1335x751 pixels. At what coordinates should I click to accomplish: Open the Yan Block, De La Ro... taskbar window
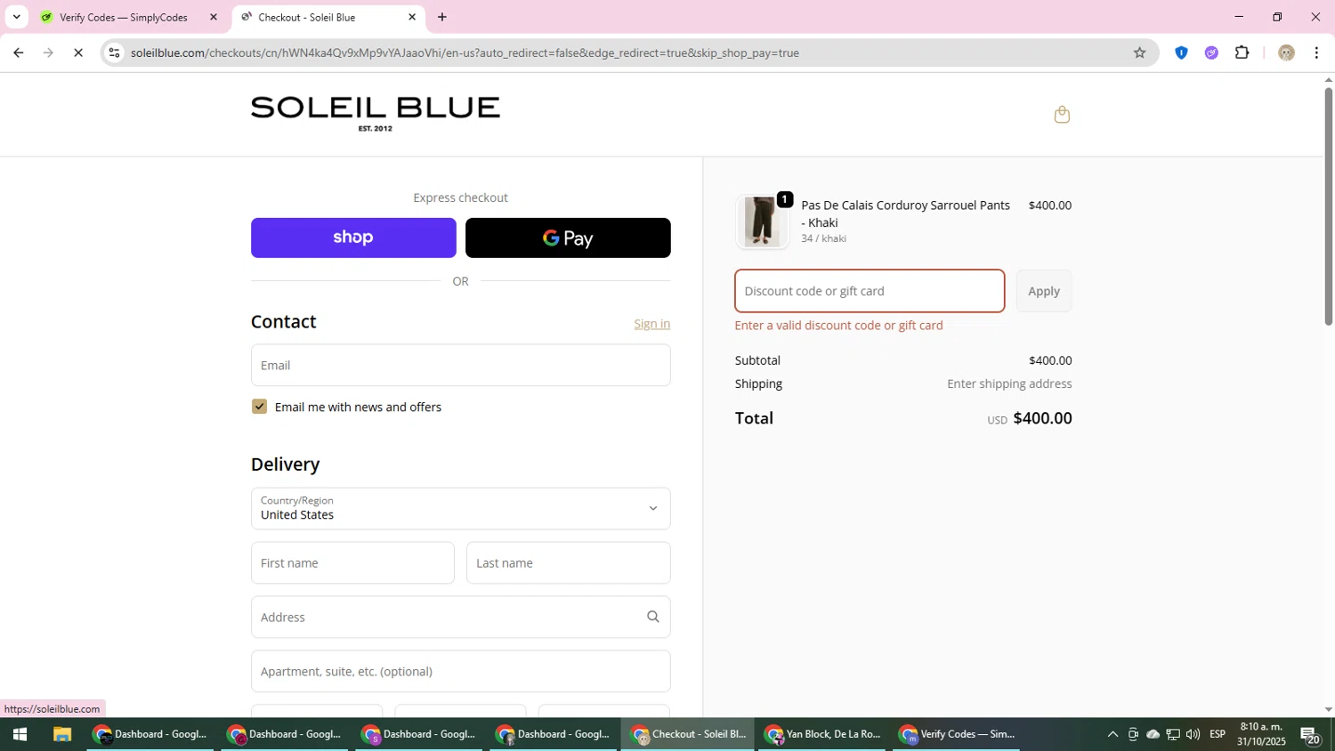click(x=822, y=734)
